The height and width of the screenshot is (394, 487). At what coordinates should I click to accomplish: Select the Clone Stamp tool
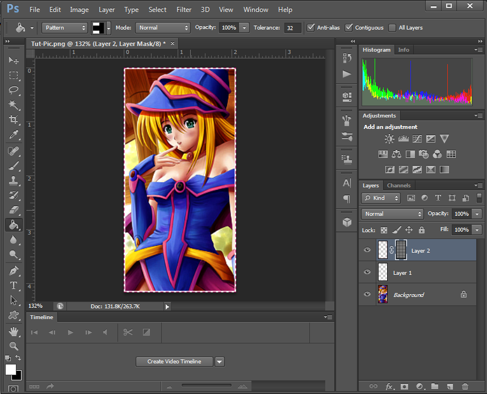click(14, 181)
